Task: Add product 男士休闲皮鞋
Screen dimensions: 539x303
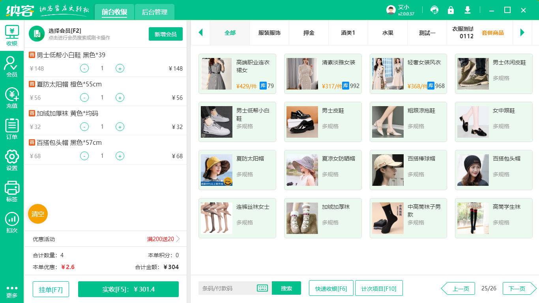Action: 494,74
